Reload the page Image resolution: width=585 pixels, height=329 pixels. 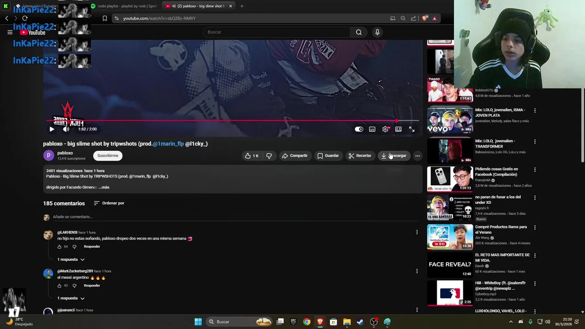tap(25, 18)
